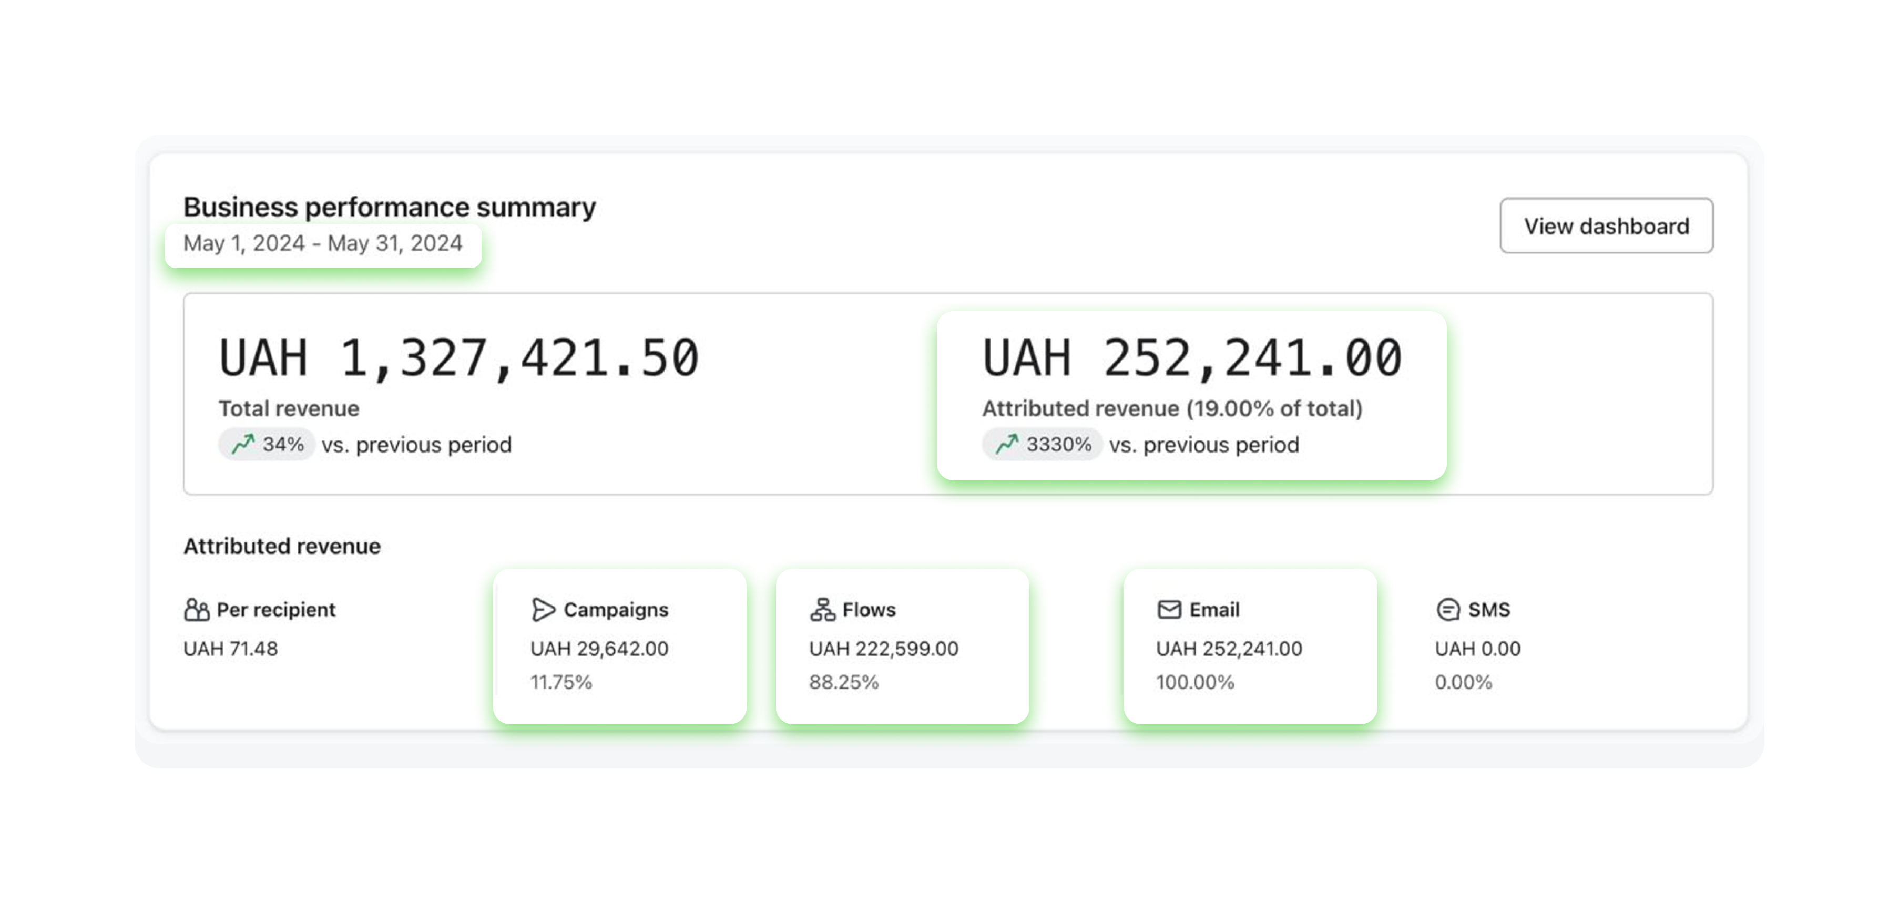Image resolution: width=1899 pixels, height=903 pixels.
Task: Click the Campaigns label
Action: pos(616,610)
